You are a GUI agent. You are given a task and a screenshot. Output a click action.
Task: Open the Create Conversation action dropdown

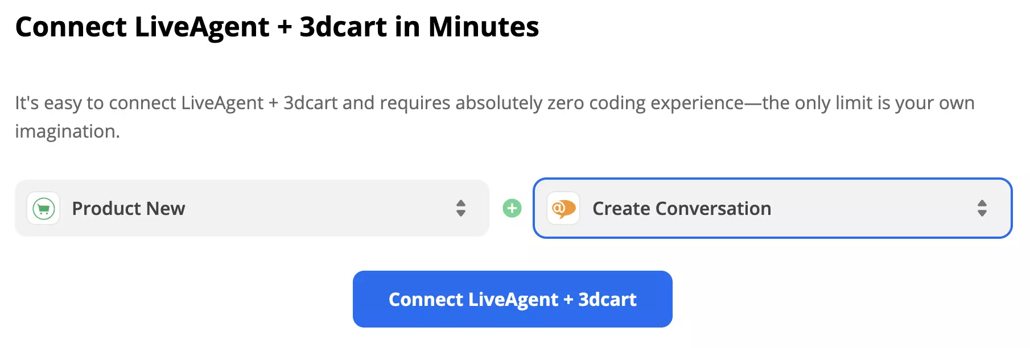771,208
